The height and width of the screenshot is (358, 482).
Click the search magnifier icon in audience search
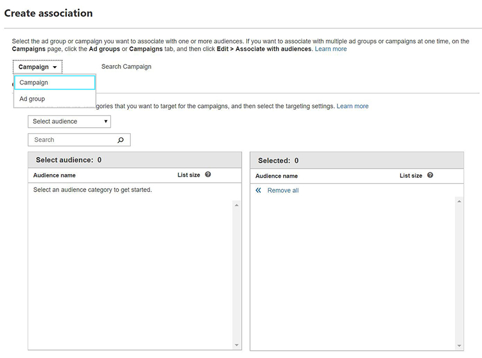click(x=120, y=140)
